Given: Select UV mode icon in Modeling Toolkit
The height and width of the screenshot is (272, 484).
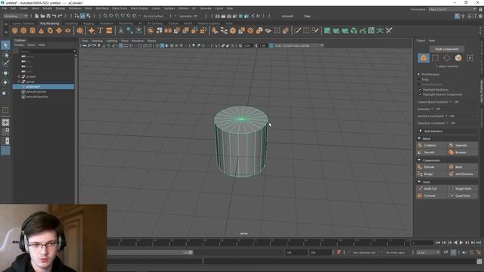Looking at the screenshot, I should tap(470, 57).
